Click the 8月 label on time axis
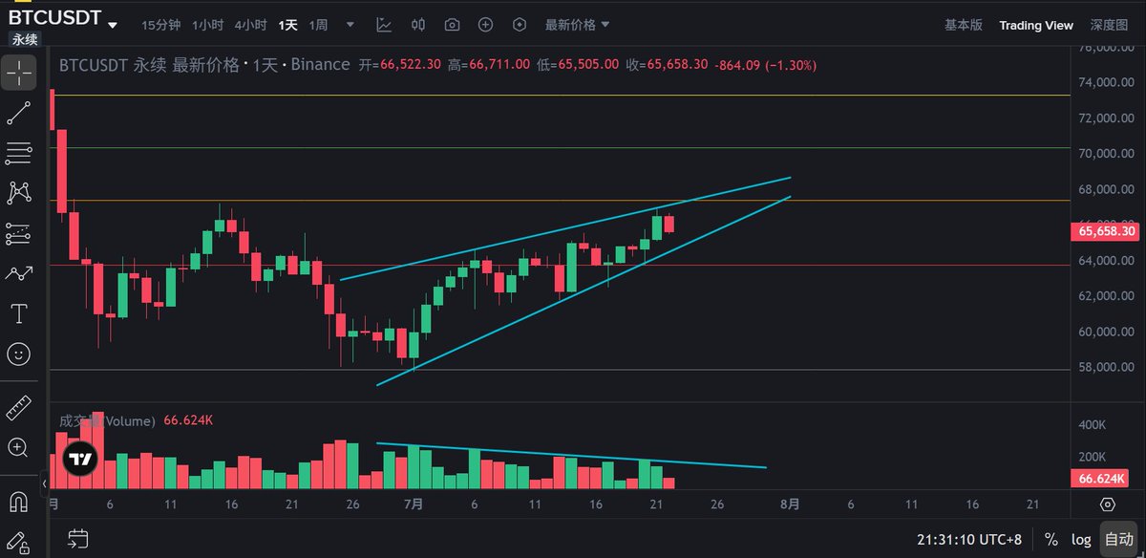This screenshot has height=558, width=1146. click(790, 504)
